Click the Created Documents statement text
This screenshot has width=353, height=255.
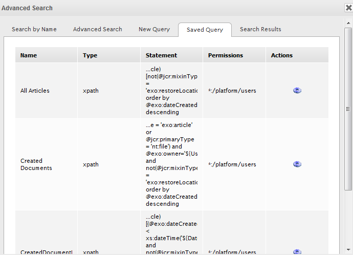[x=171, y=164]
